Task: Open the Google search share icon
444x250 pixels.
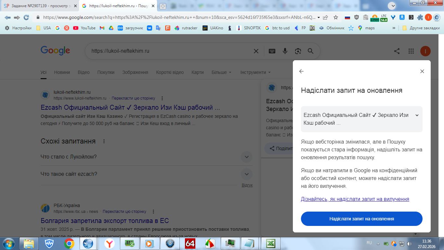Action: pos(397,51)
